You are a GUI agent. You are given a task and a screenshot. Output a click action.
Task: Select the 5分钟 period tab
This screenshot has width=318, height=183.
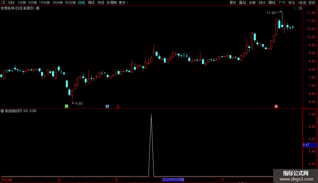pos(32,3)
